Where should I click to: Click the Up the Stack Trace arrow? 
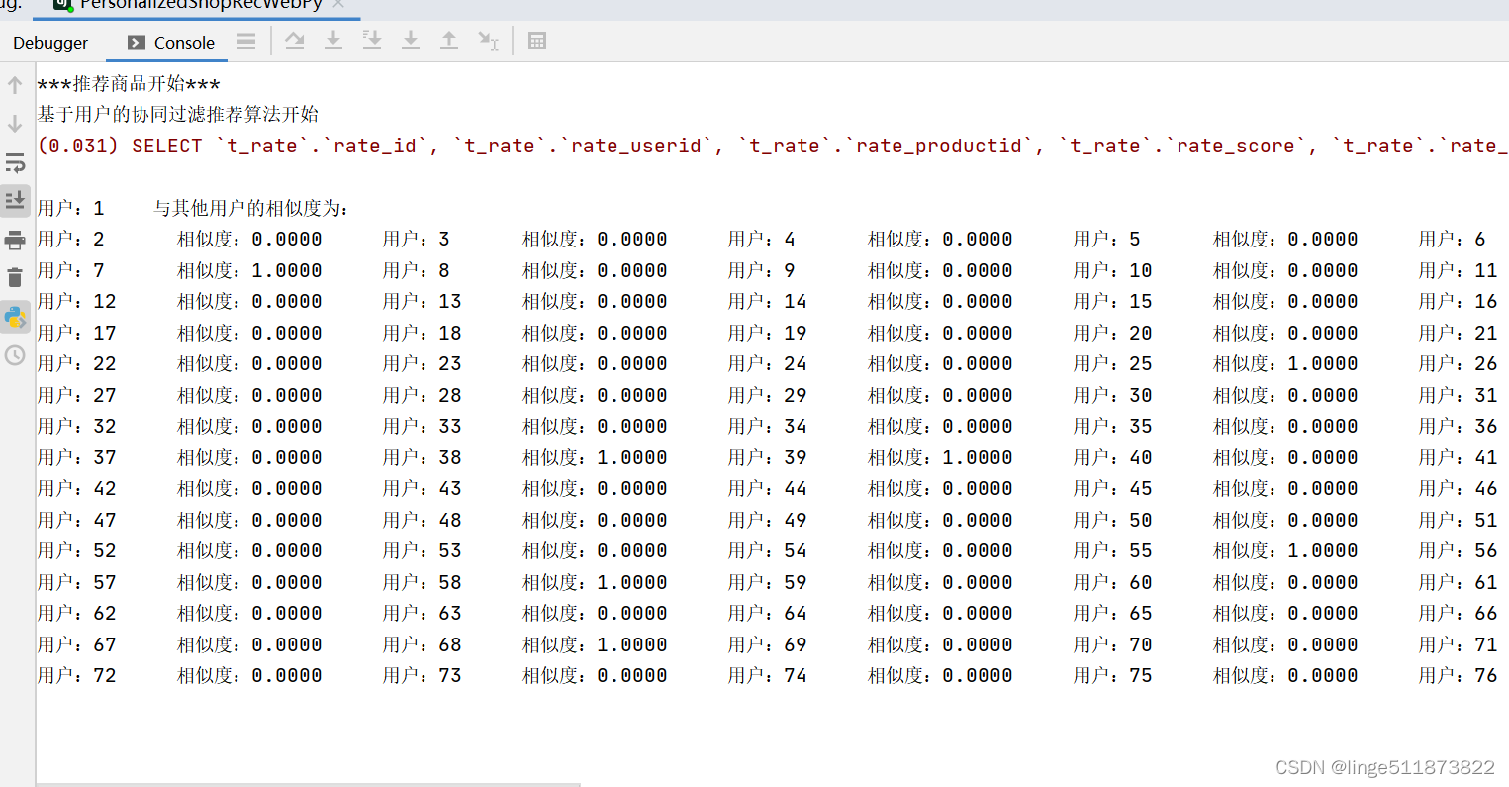pyautogui.click(x=15, y=85)
